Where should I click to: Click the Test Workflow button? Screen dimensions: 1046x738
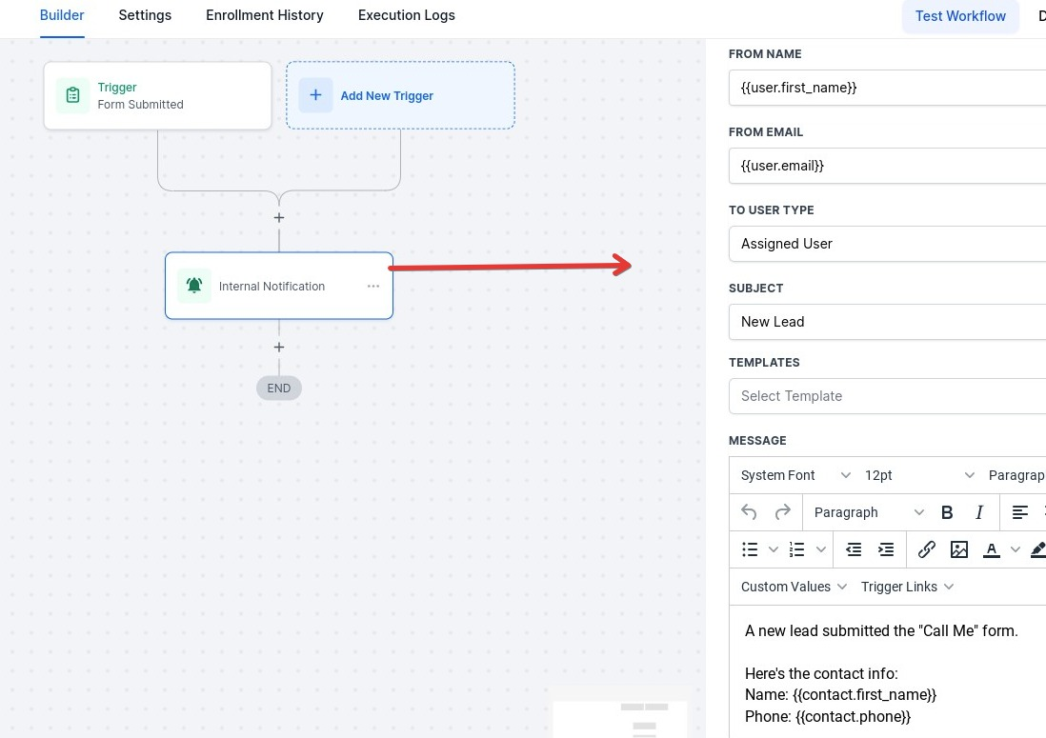point(960,16)
